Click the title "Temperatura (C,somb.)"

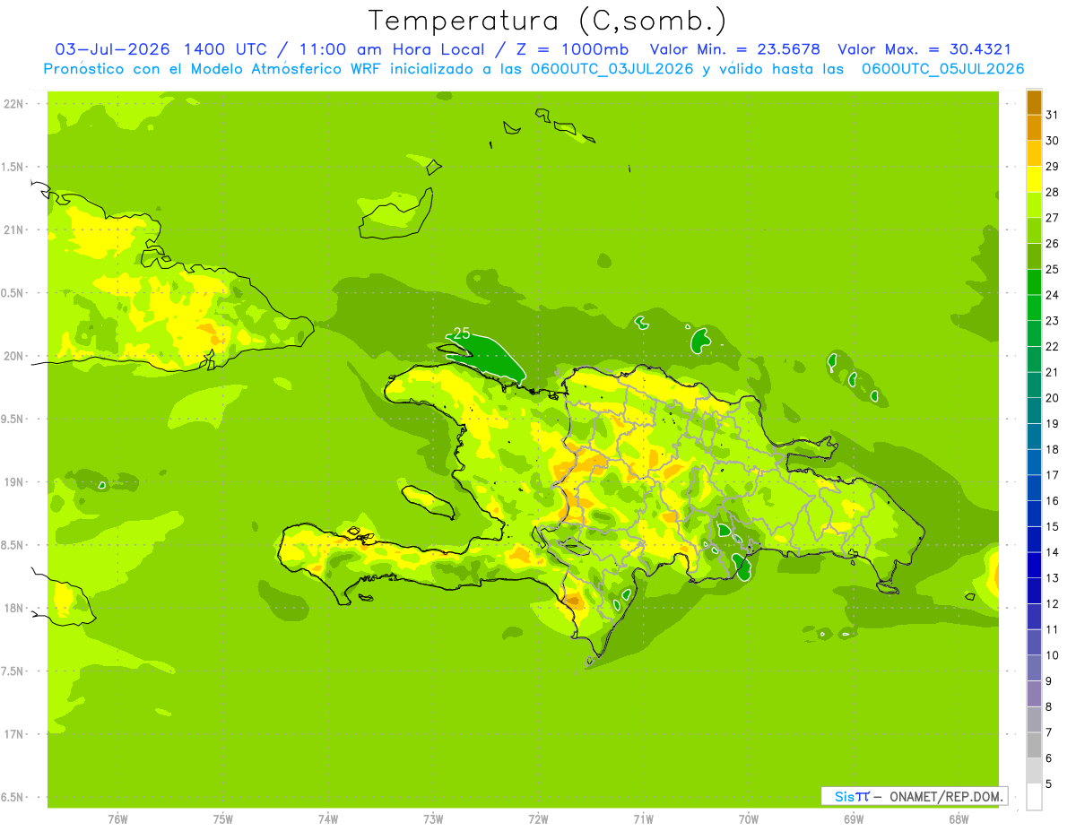[x=547, y=21]
